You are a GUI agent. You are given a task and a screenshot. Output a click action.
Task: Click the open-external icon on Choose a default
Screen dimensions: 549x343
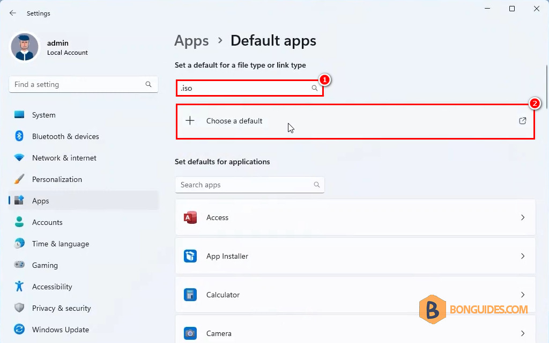[522, 121]
